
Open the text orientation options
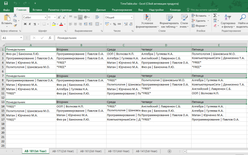click(87, 17)
